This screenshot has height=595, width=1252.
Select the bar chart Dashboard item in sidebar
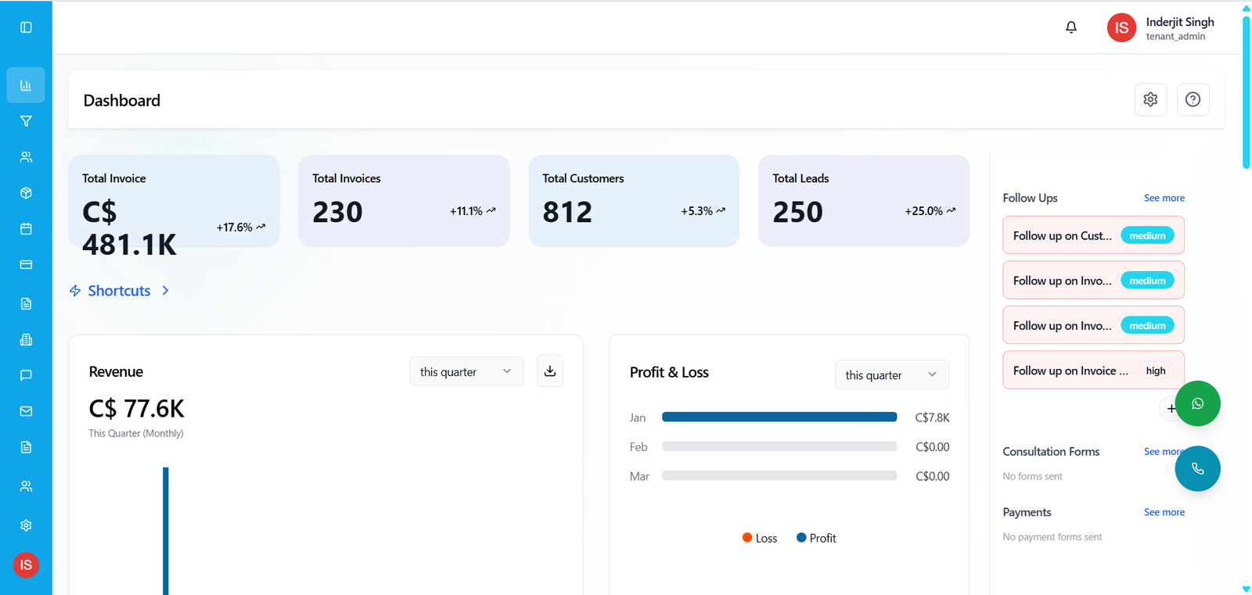pos(26,85)
